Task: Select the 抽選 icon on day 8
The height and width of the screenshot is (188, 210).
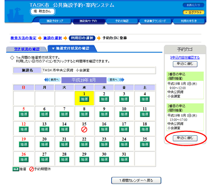Action: click(x=84, y=114)
